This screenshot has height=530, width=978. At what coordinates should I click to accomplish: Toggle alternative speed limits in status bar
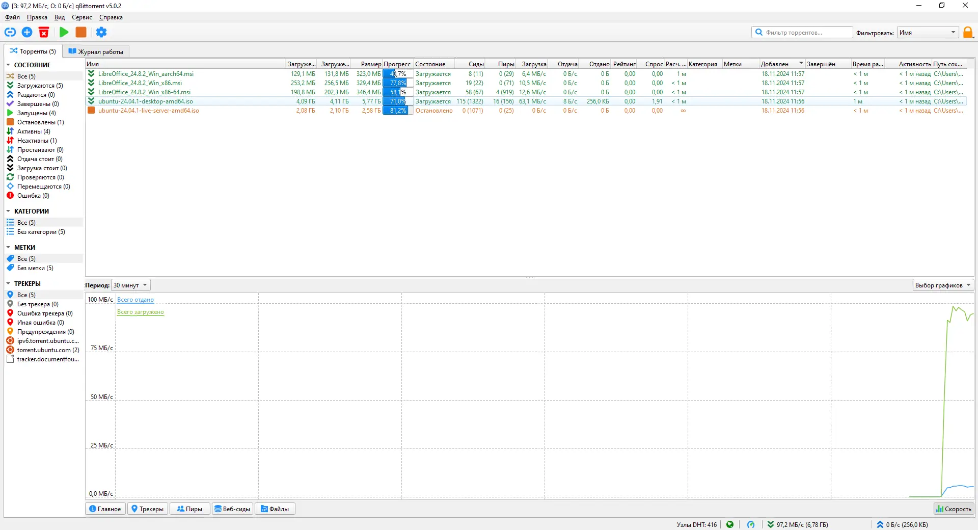pos(751,524)
